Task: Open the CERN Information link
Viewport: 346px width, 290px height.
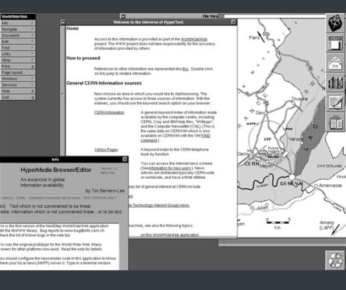Action: [109, 113]
